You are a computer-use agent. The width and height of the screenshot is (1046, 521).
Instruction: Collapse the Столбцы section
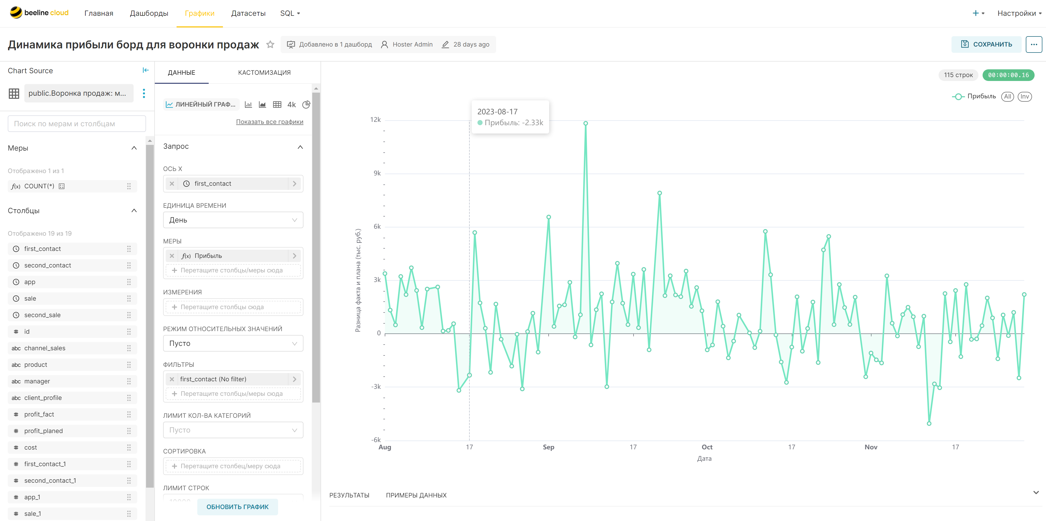(134, 211)
